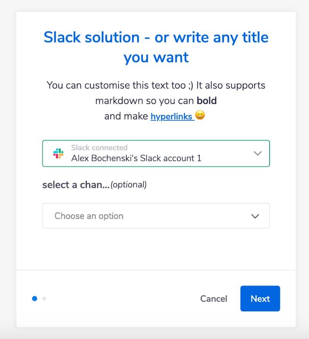Screen dimensions: 309x339
Task: Expand the Slack account chevron arrow
Action: pyautogui.click(x=258, y=153)
